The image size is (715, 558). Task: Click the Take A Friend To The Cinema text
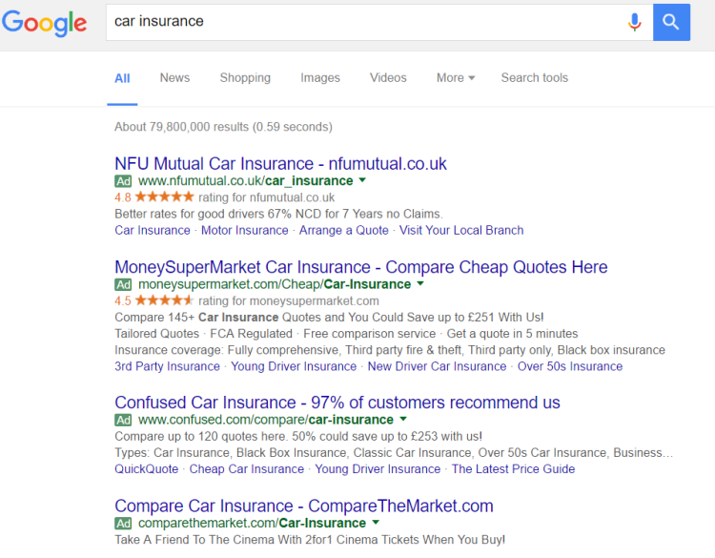coord(310,540)
